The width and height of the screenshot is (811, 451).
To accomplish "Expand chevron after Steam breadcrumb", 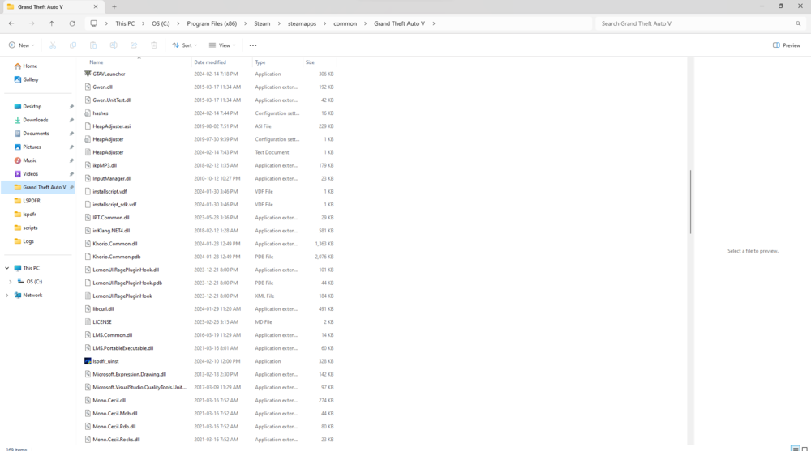I will (279, 23).
